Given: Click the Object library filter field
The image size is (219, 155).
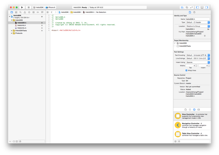Looking at the screenshot, I should pos(194,141).
